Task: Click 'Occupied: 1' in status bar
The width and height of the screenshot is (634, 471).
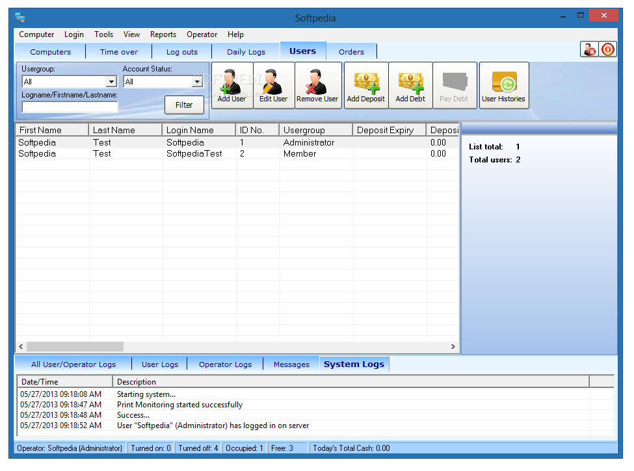Action: click(244, 448)
